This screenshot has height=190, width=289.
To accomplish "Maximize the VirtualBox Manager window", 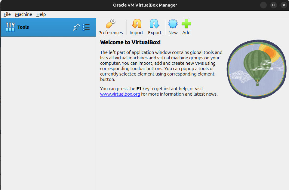I will [274, 5].
